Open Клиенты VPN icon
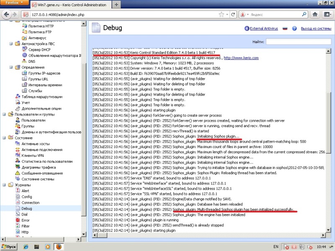This screenshot has height=251, width=335. [18, 155]
